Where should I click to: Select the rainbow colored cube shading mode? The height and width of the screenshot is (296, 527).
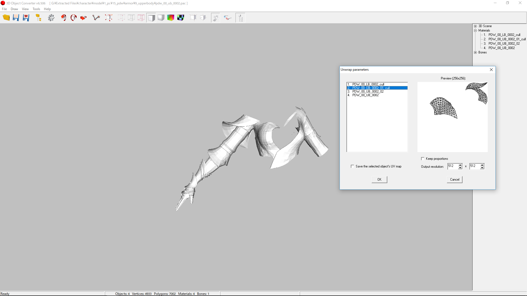coord(170,18)
